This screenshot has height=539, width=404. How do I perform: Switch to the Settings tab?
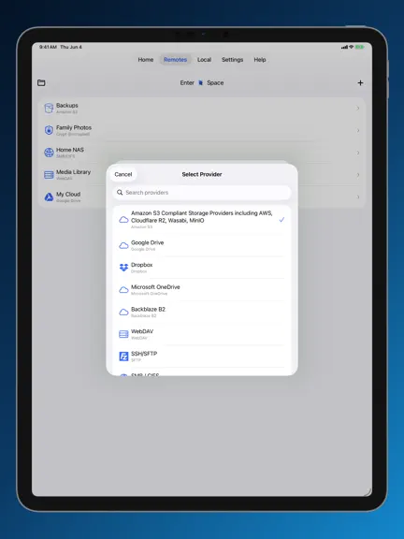coord(232,60)
